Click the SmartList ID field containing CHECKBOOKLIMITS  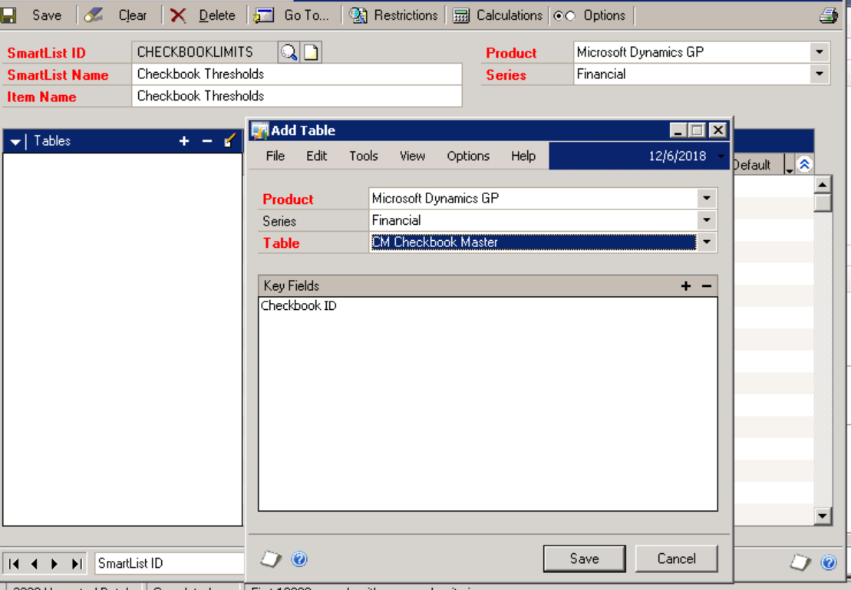204,52
